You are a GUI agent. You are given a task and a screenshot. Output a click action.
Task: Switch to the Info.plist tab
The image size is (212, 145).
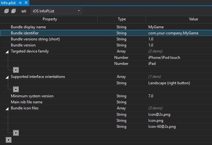[9, 3]
